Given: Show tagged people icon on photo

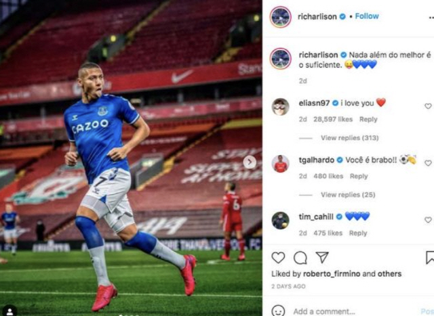Looking at the screenshot, I should [x=9, y=311].
